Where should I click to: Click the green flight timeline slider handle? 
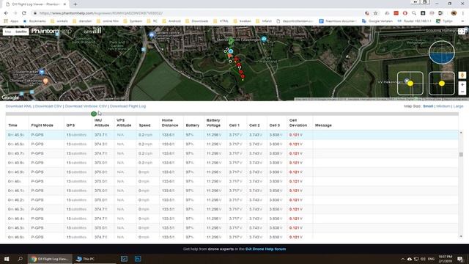click(x=94, y=114)
